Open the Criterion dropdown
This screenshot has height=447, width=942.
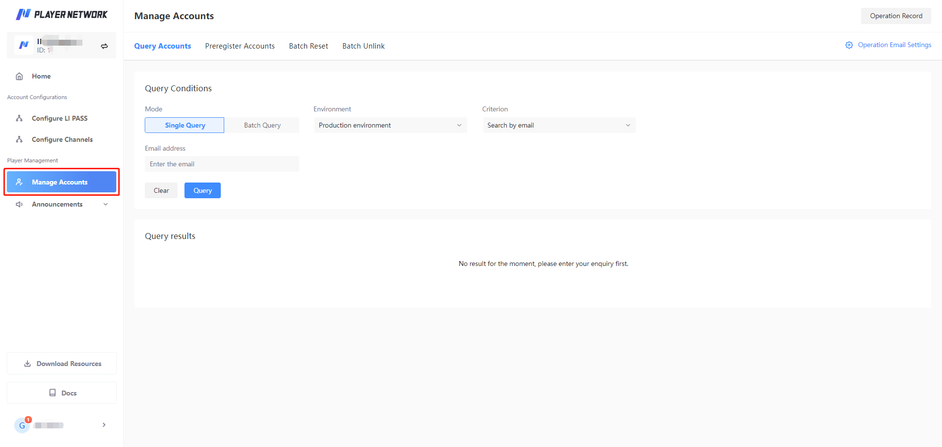point(559,125)
